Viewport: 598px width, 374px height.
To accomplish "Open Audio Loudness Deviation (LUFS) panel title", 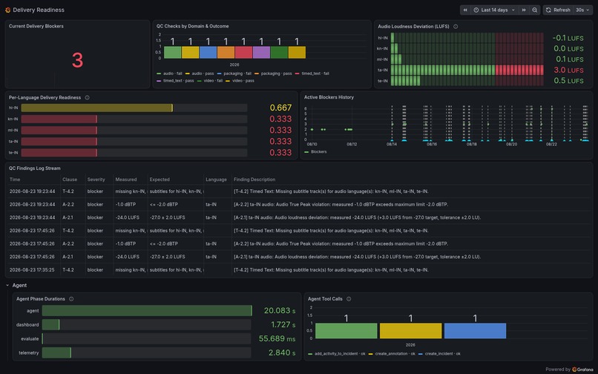I will 413,26.
